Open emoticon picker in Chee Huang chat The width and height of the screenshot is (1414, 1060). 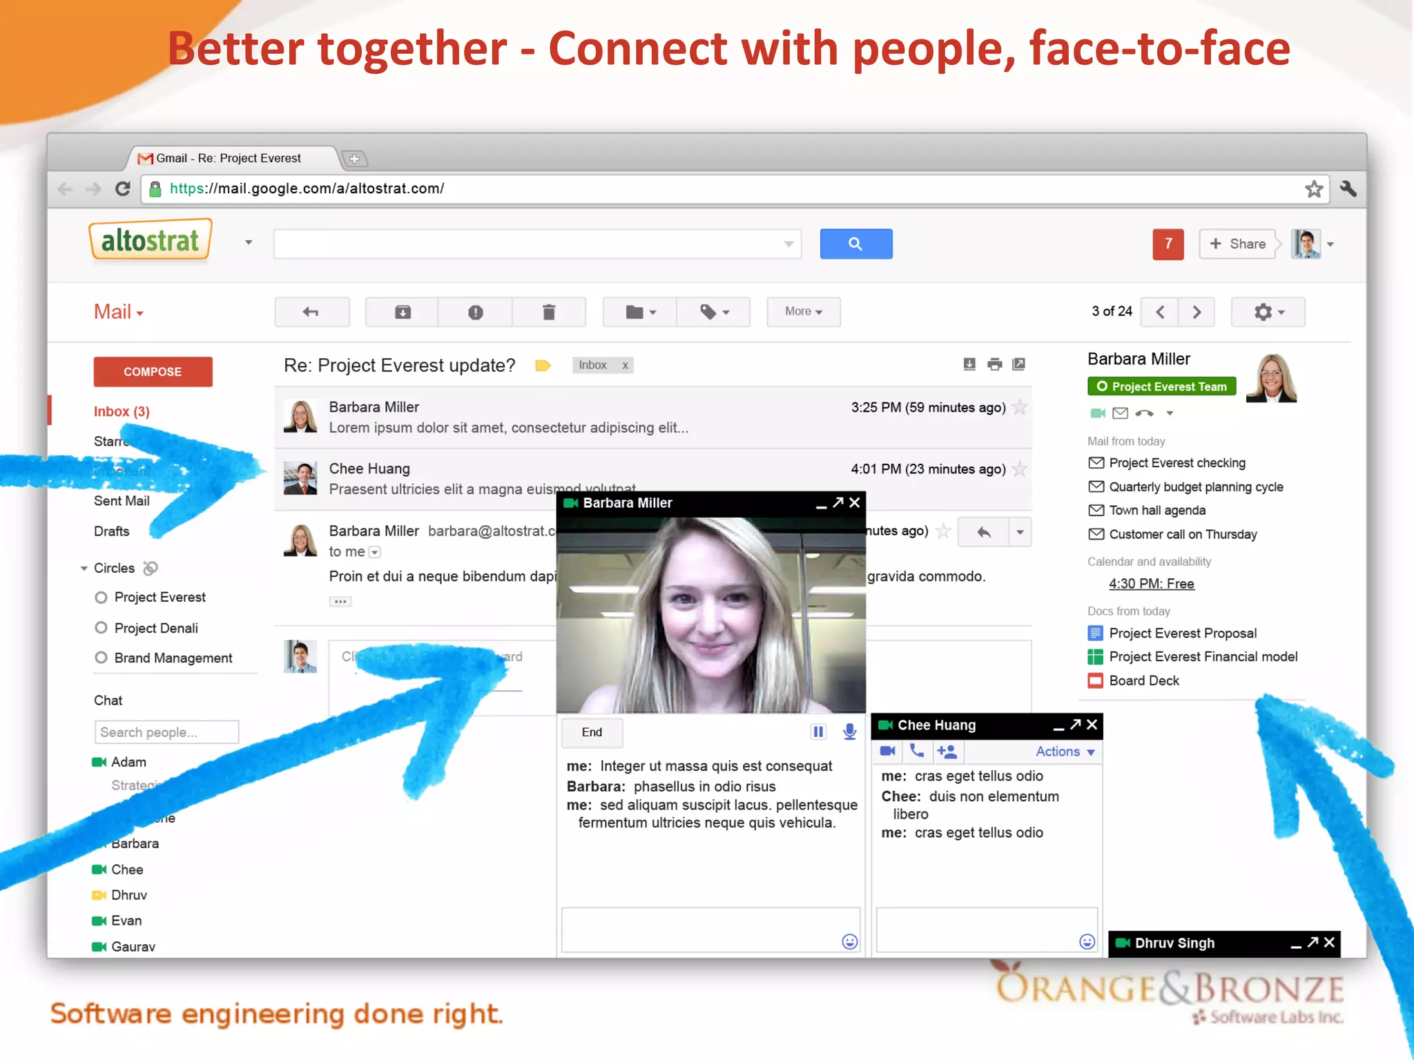click(1087, 941)
